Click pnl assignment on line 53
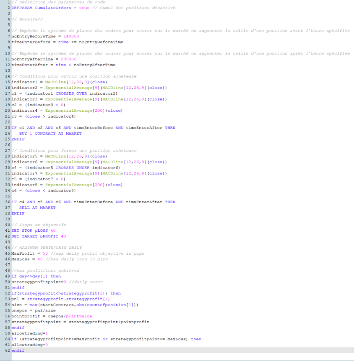Viewport: 354px width, 361px height. 61,299
